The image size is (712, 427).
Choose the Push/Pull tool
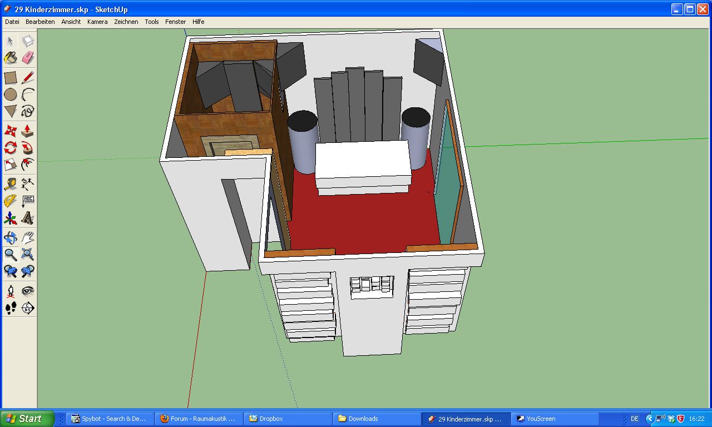click(28, 131)
